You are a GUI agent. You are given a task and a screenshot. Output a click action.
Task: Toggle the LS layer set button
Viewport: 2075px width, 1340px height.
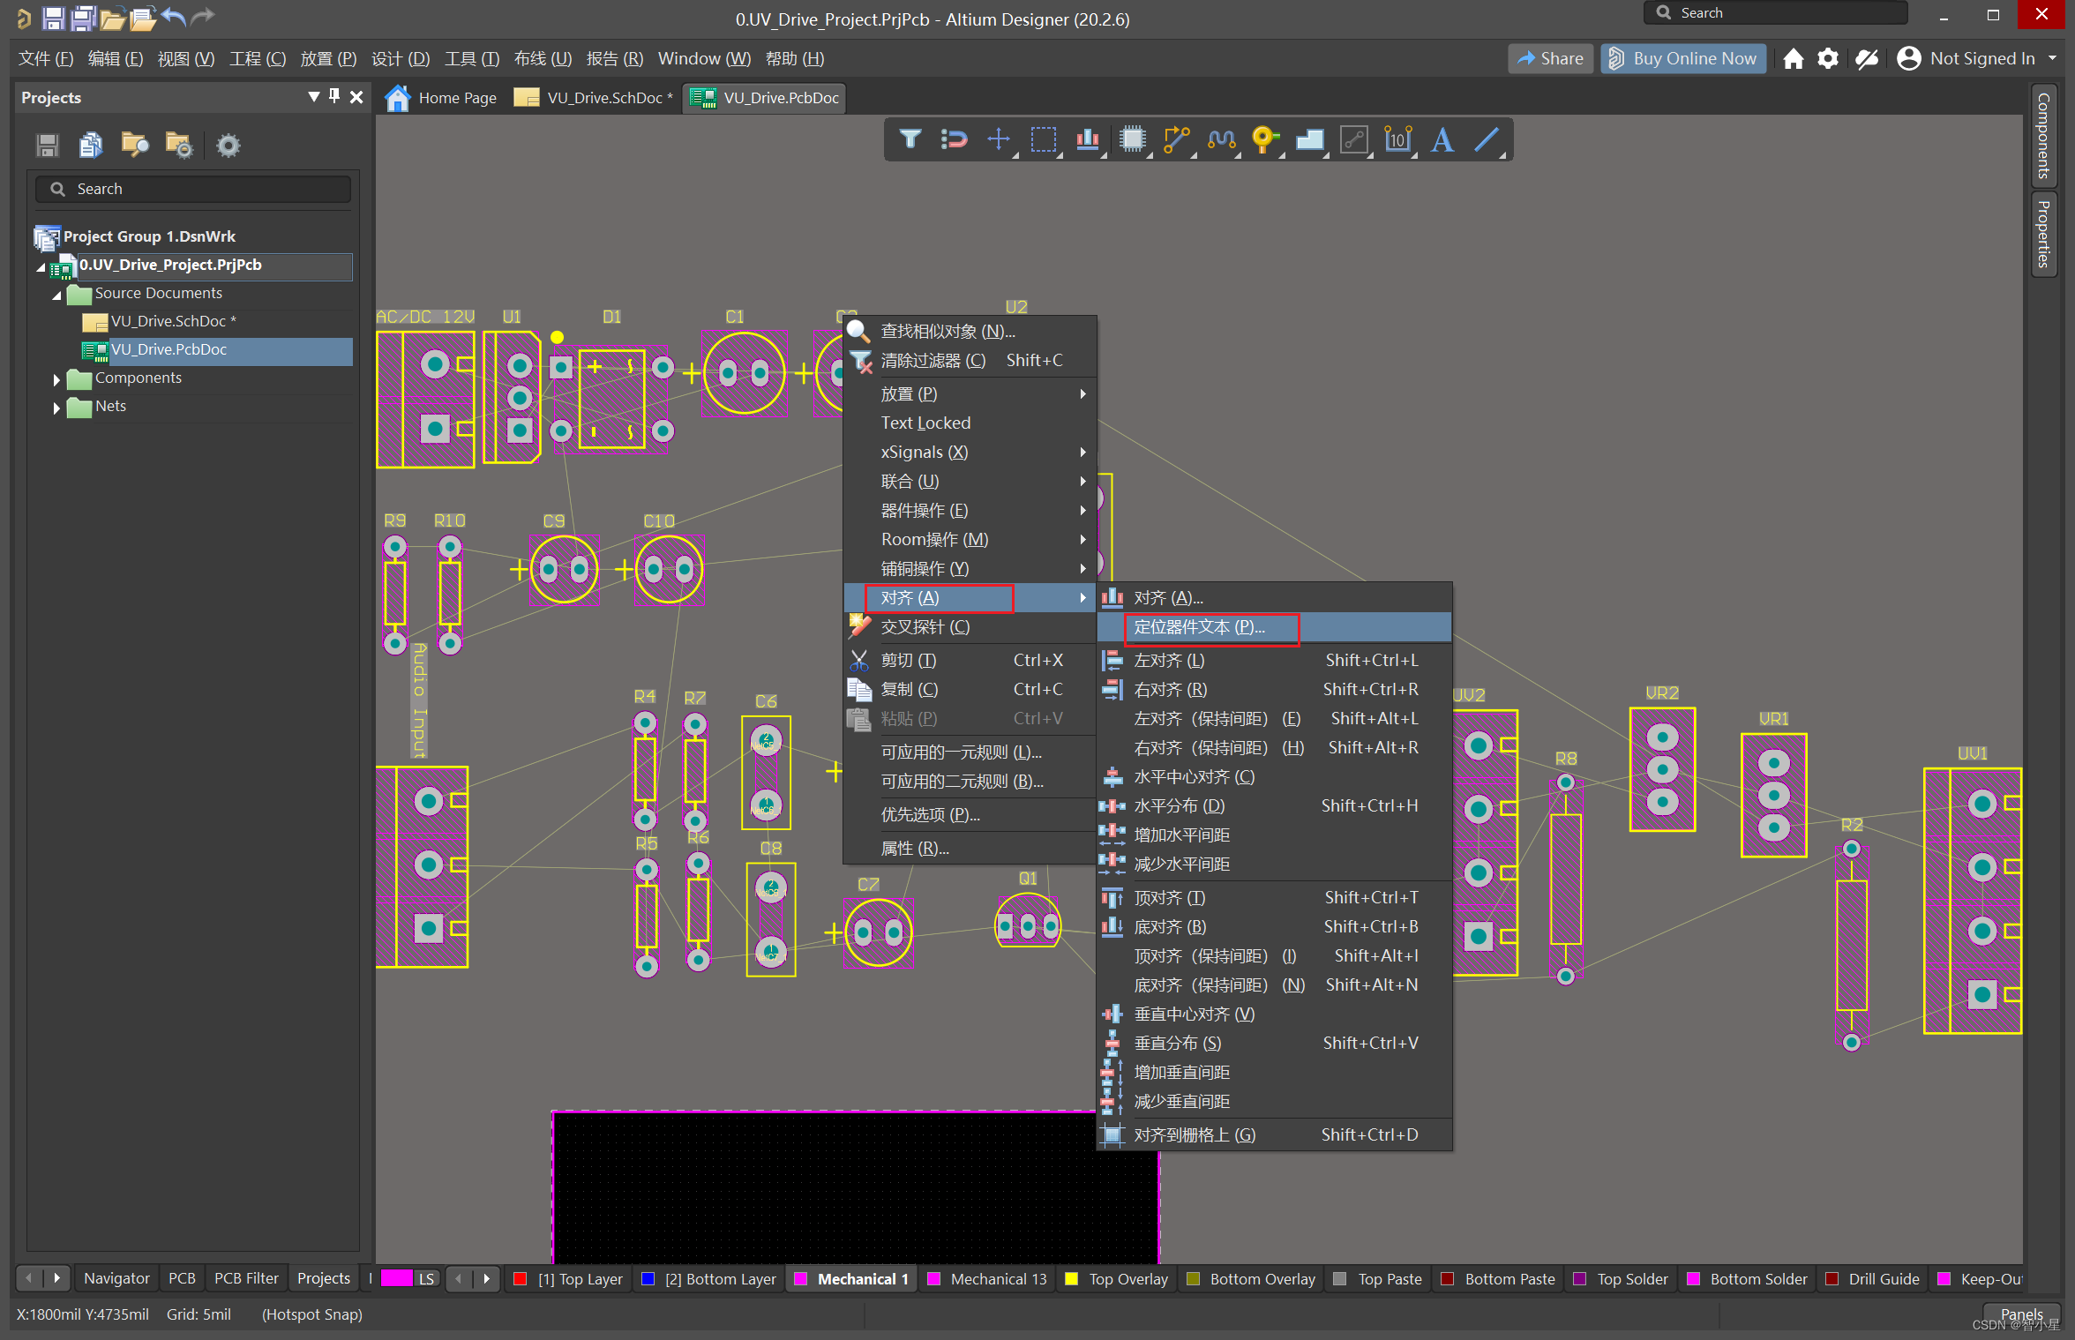pyautogui.click(x=426, y=1278)
